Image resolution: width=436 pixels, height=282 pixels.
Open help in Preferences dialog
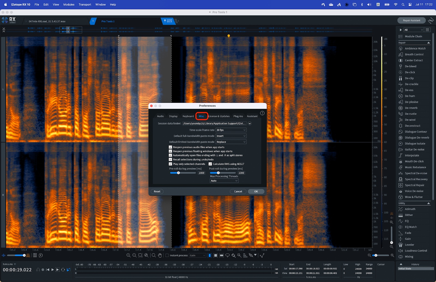click(x=262, y=113)
